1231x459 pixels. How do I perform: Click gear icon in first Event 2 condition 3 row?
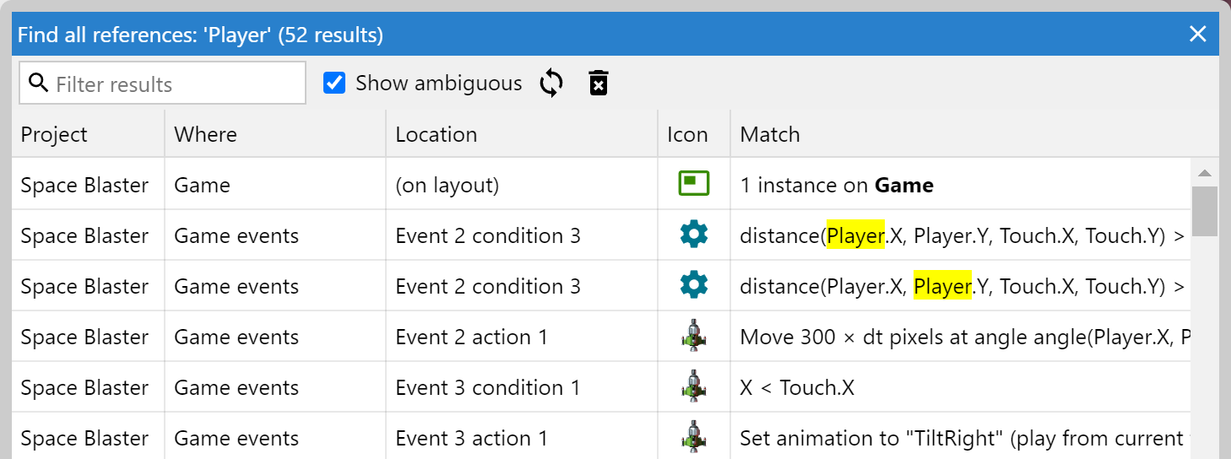pos(693,235)
